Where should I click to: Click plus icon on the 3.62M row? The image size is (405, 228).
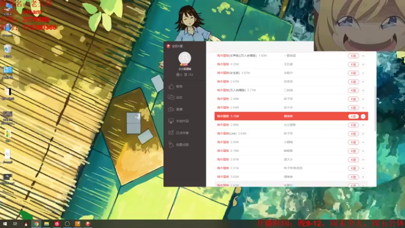pos(363,177)
